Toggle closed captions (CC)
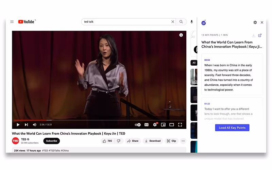This screenshot has width=272, height=170. 147,125
